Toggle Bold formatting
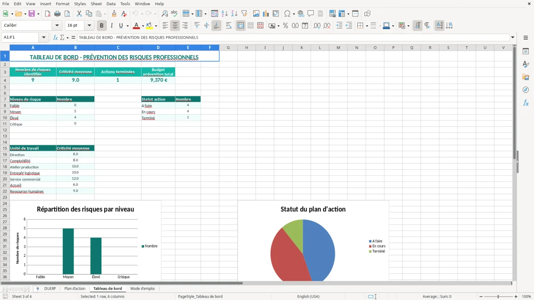The image size is (534, 300). (x=102, y=26)
